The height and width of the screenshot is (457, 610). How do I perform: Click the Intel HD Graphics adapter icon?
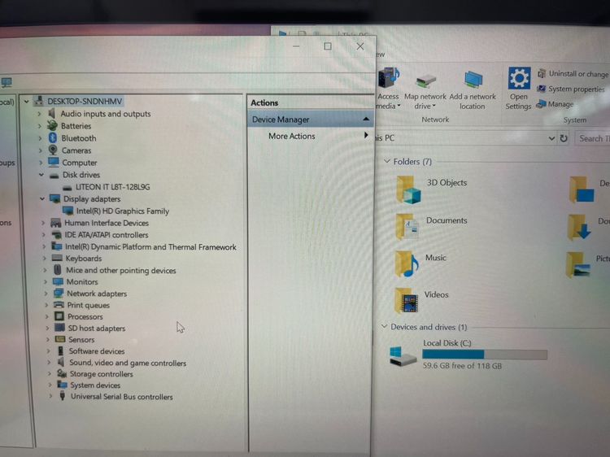pos(68,211)
